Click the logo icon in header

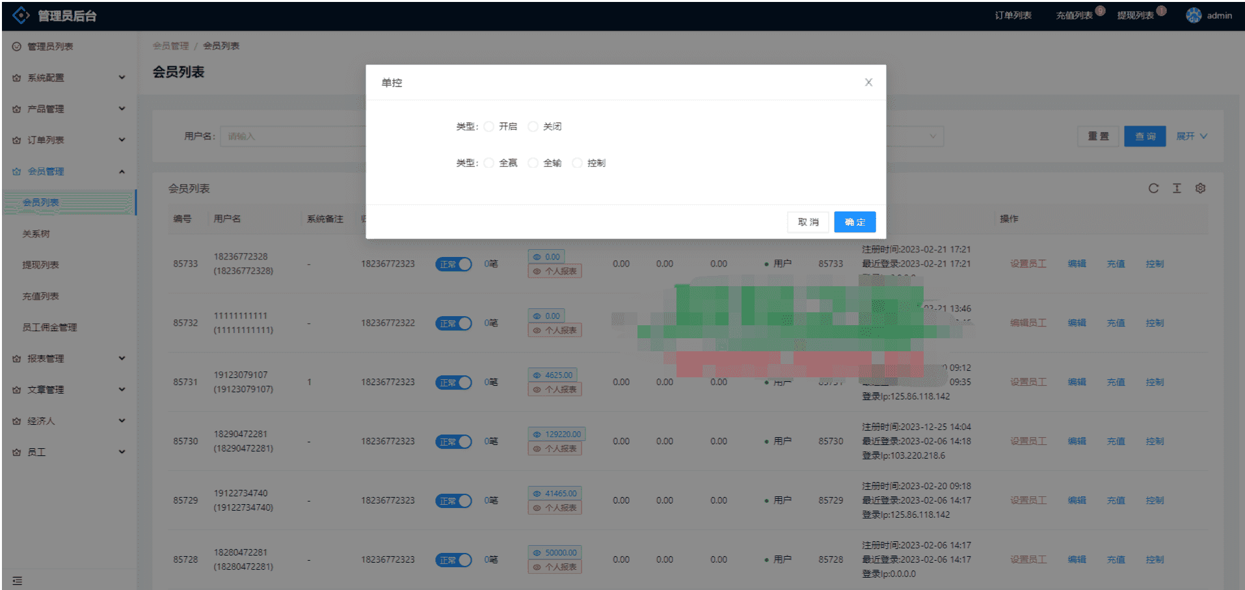tap(21, 16)
